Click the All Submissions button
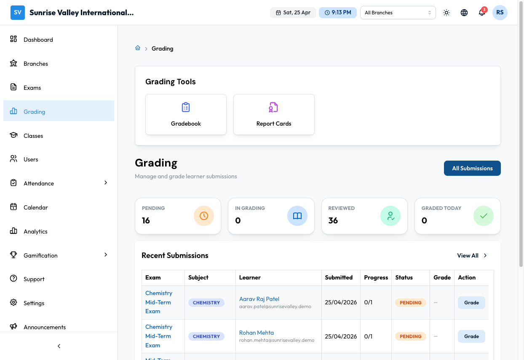Screen dimensions: 524x360 pyautogui.click(x=472, y=168)
